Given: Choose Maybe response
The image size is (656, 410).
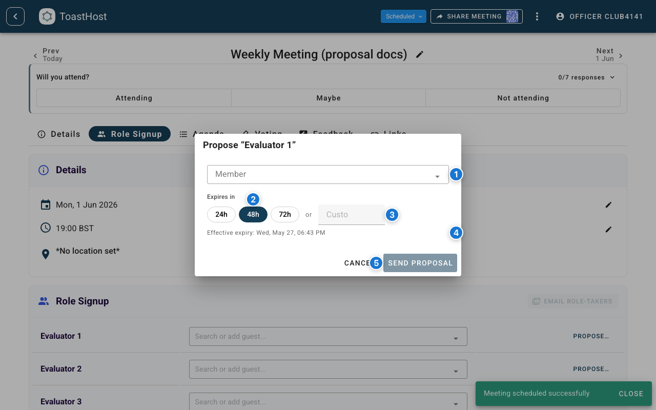Looking at the screenshot, I should (329, 98).
